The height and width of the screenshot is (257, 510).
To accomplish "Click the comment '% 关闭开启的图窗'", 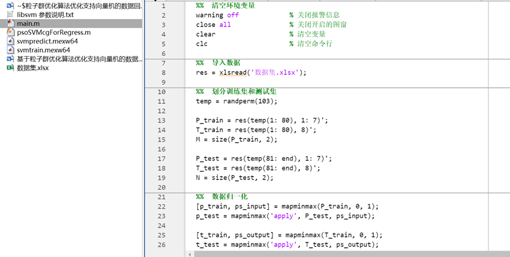I will tap(318, 25).
